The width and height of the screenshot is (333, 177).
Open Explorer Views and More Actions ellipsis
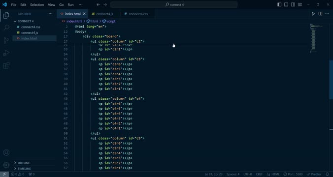point(50,14)
